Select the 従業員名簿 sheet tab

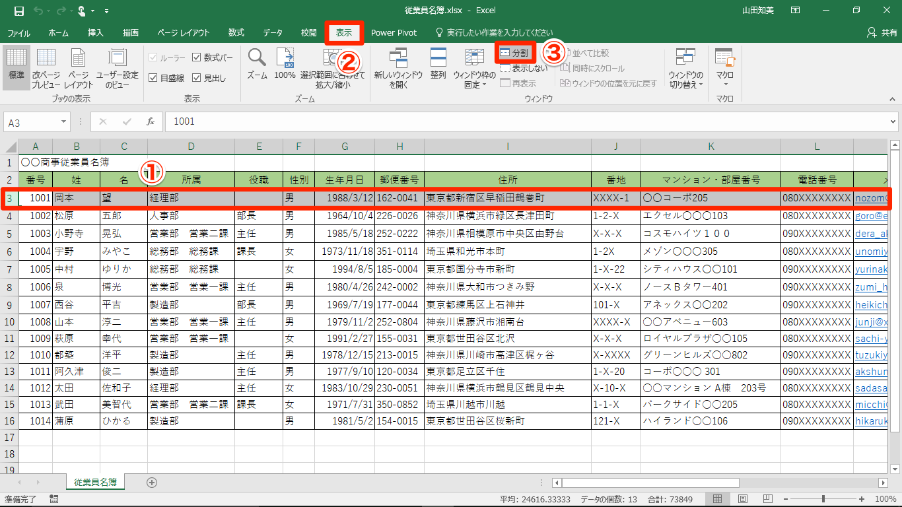pos(96,483)
